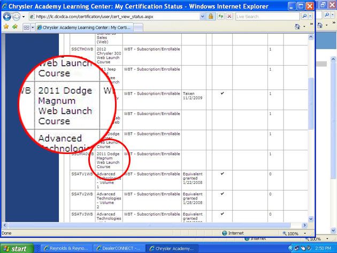Switch to DealerCONNECT taskbar window

click(118, 249)
